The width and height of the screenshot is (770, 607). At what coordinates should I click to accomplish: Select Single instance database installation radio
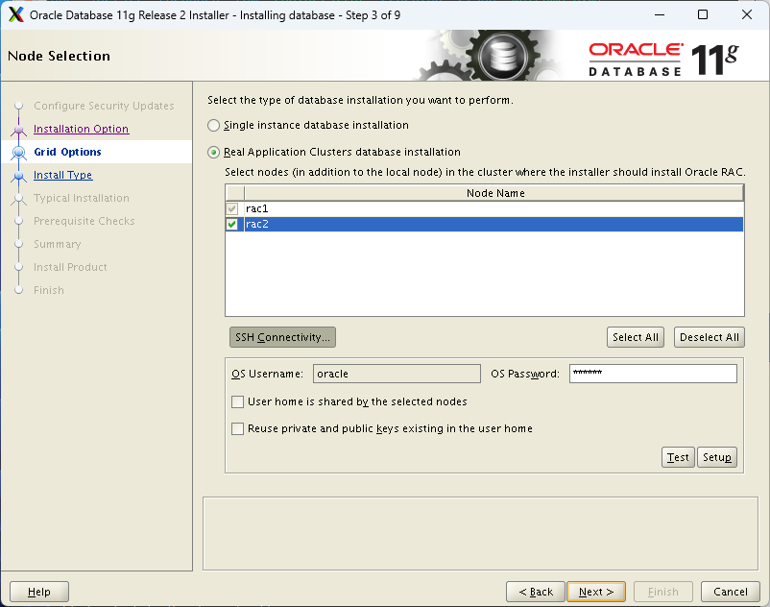coord(213,125)
